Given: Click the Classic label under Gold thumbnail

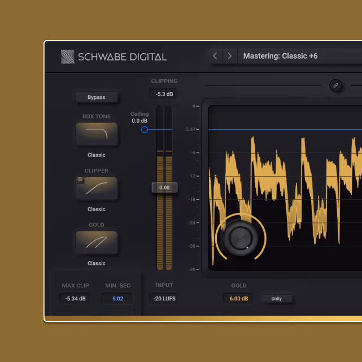Looking at the screenshot, I should pyautogui.click(x=97, y=263).
